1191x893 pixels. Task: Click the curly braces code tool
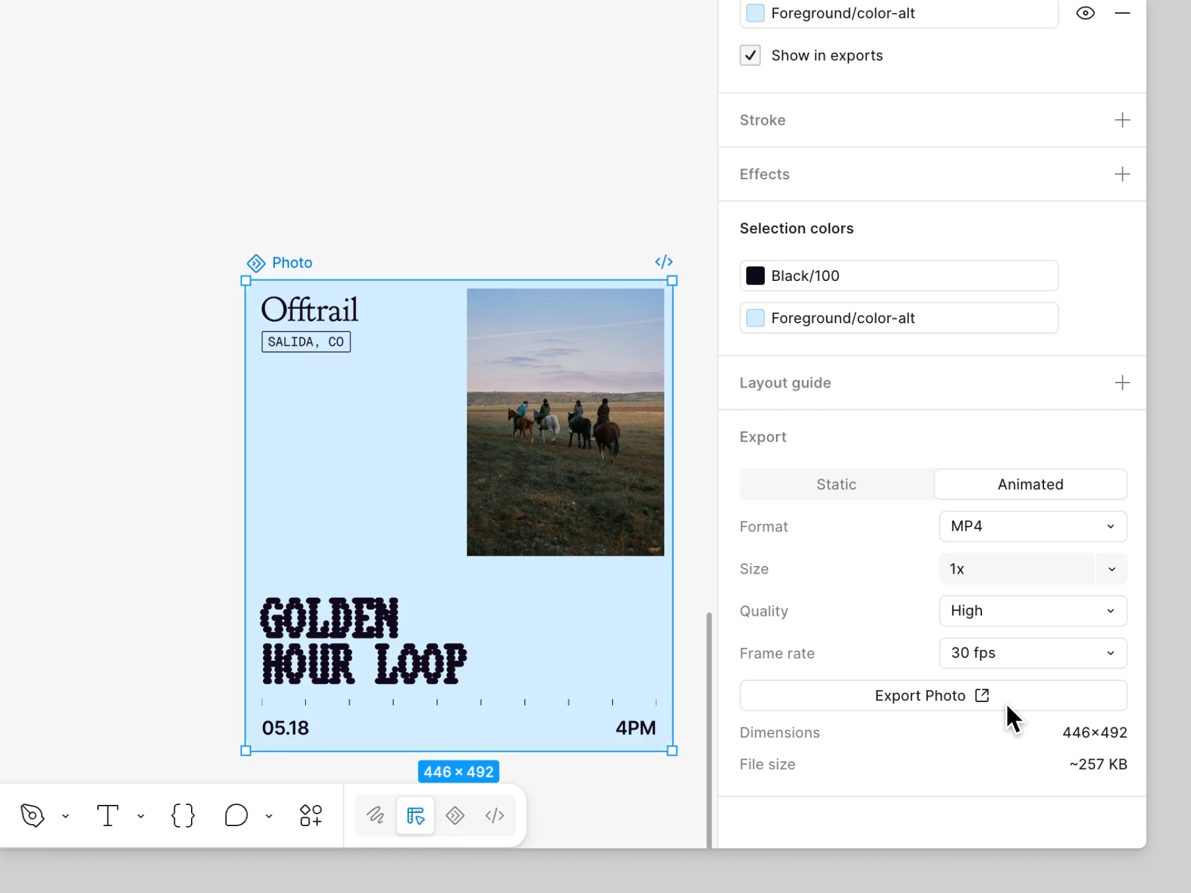tap(183, 815)
